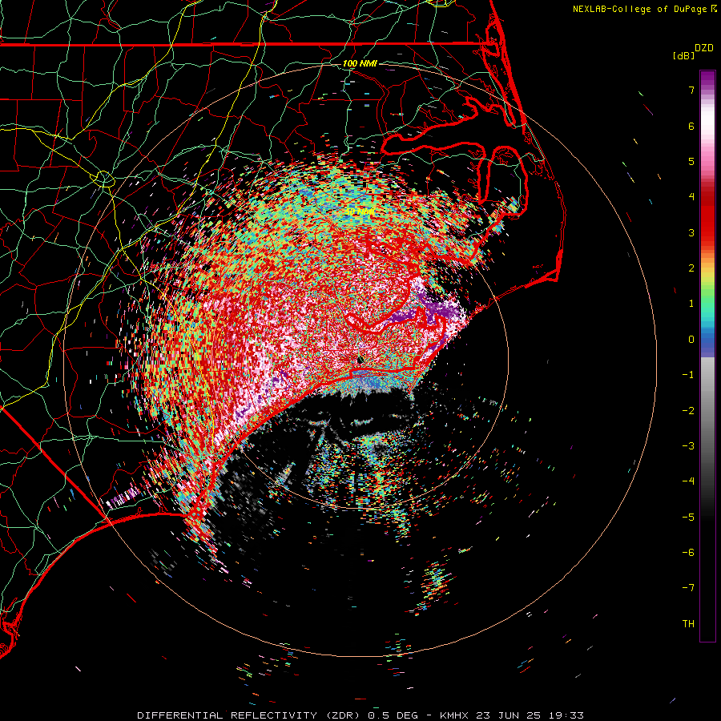Screen dimensions: 721x721
Task: Click the 6 value on the dB scale
Action: [x=691, y=126]
